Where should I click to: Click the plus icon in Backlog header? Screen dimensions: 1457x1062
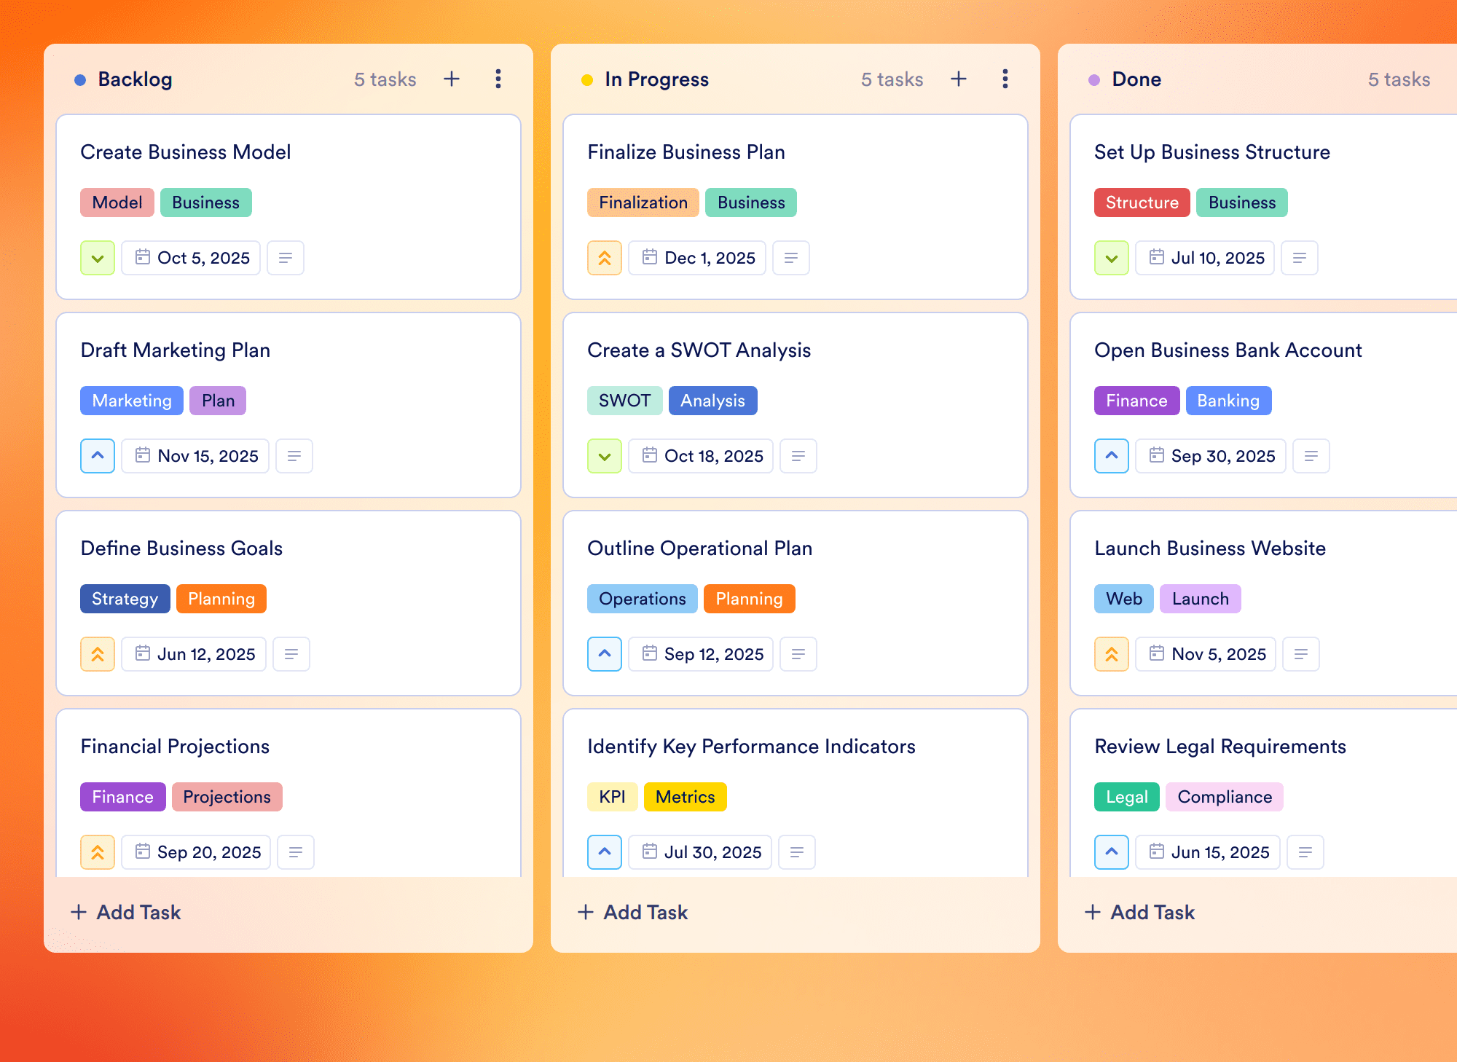pyautogui.click(x=452, y=79)
